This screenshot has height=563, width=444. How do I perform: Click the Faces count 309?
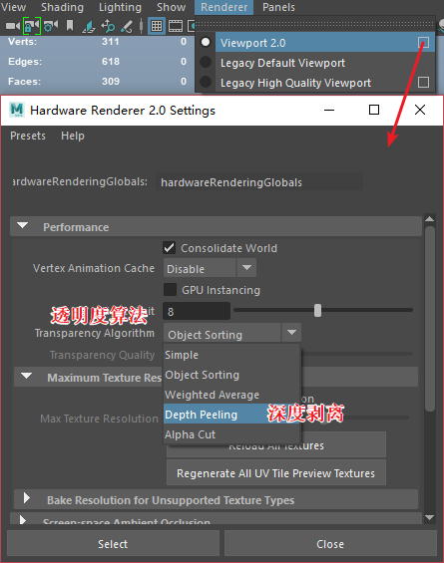click(x=111, y=81)
